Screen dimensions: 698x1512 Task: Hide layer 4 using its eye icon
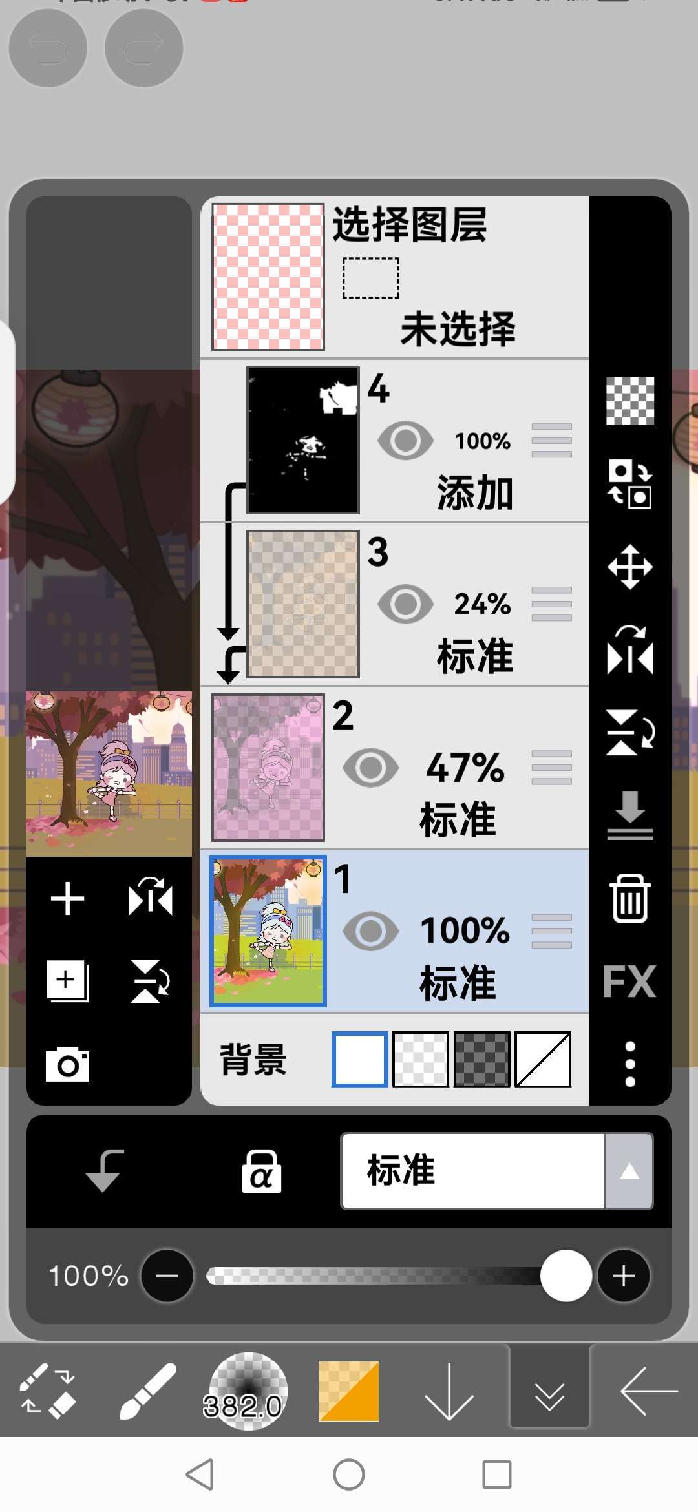[406, 441]
